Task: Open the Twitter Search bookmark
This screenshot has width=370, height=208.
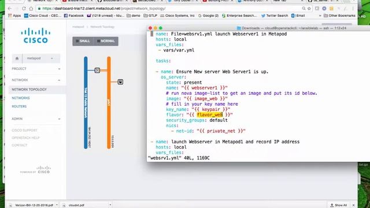Action: (x=275, y=16)
